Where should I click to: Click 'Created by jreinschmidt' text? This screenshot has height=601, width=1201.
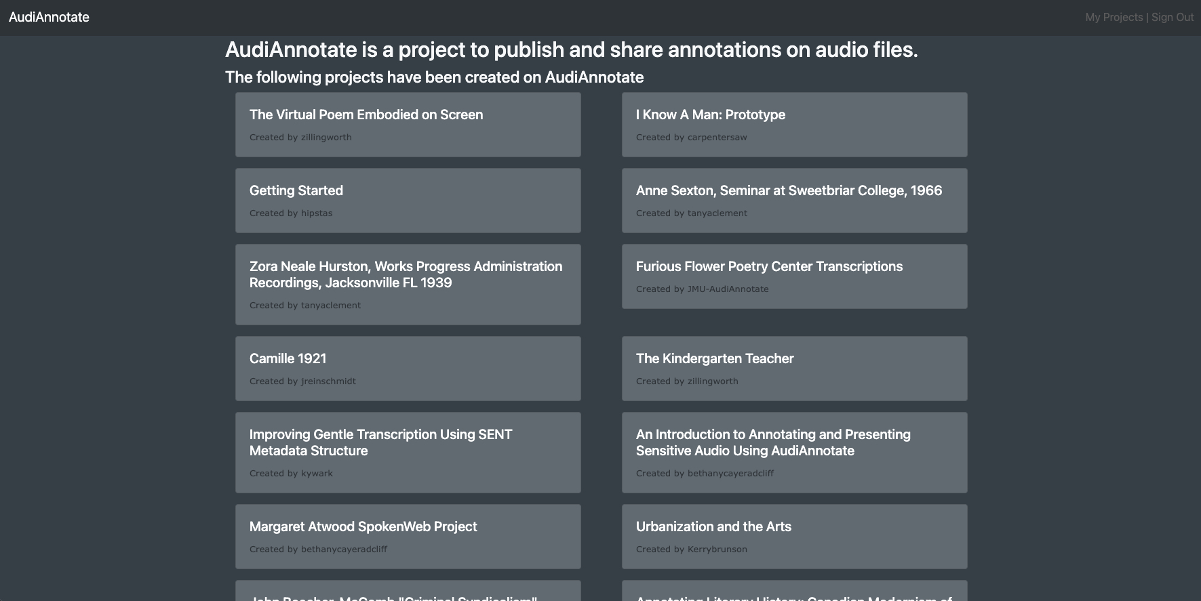click(302, 381)
